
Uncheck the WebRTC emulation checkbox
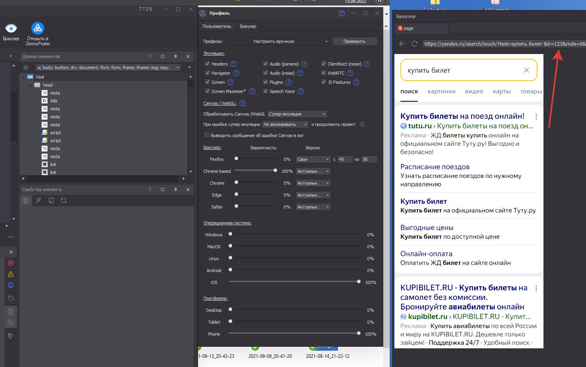pyautogui.click(x=324, y=73)
